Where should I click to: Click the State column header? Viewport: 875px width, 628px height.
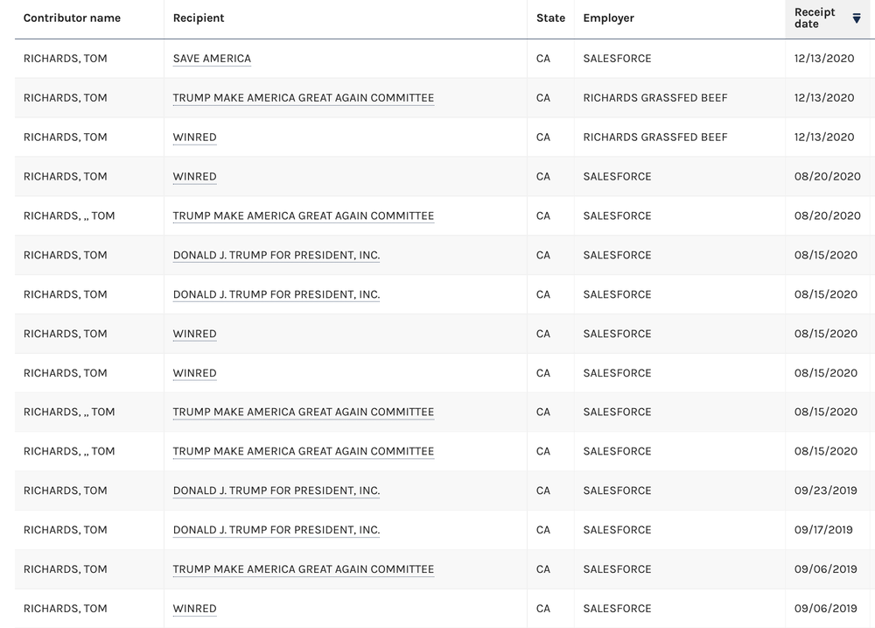point(550,18)
